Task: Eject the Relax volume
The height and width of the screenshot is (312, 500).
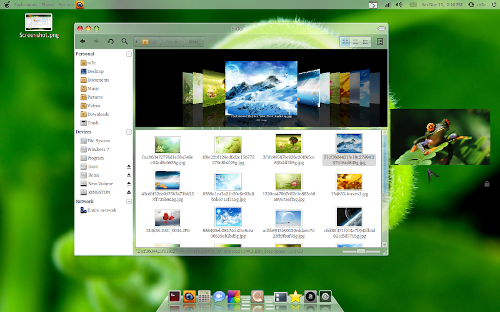Action: click(x=129, y=175)
